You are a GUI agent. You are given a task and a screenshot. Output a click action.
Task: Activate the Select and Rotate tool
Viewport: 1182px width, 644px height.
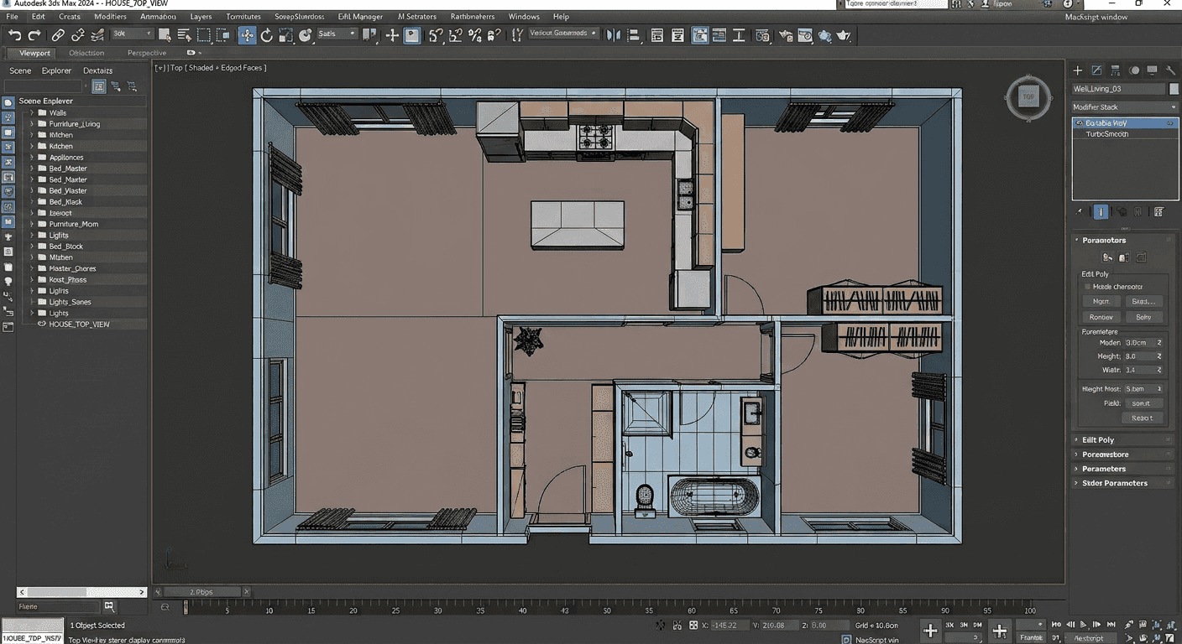[267, 35]
